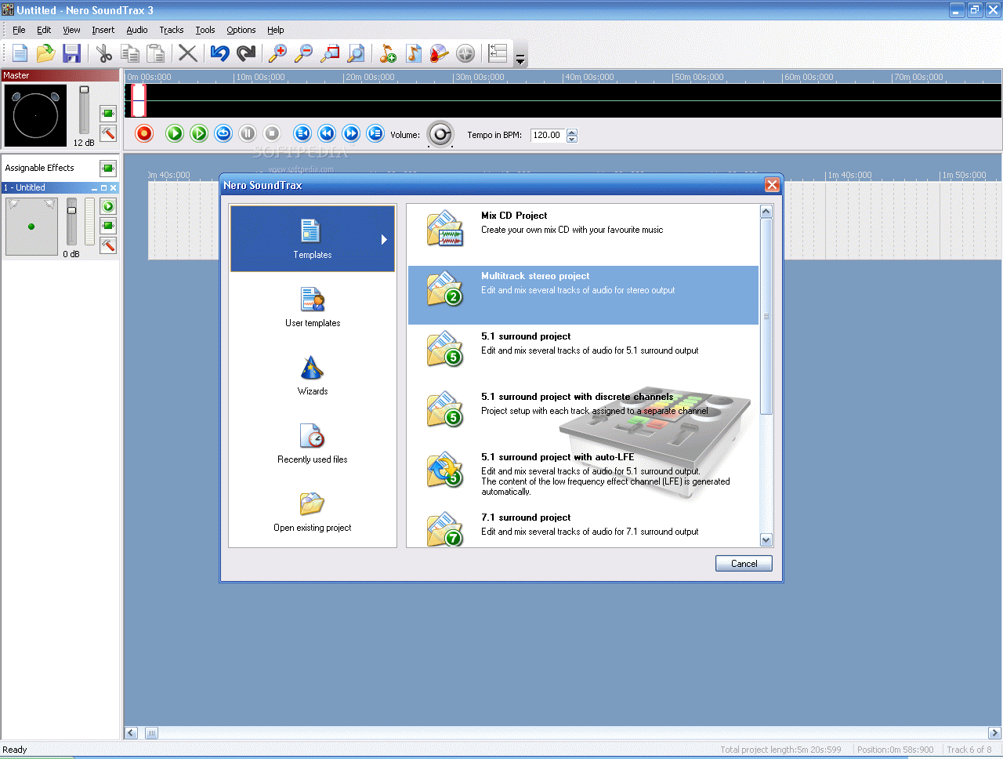
Task: Choose Open existing project
Action: tap(313, 512)
